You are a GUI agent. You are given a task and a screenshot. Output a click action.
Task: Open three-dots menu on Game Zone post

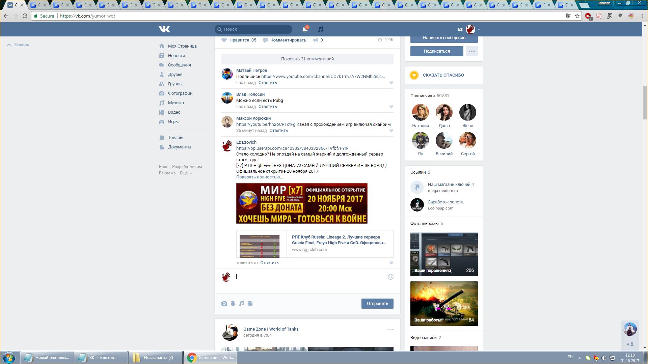390,330
